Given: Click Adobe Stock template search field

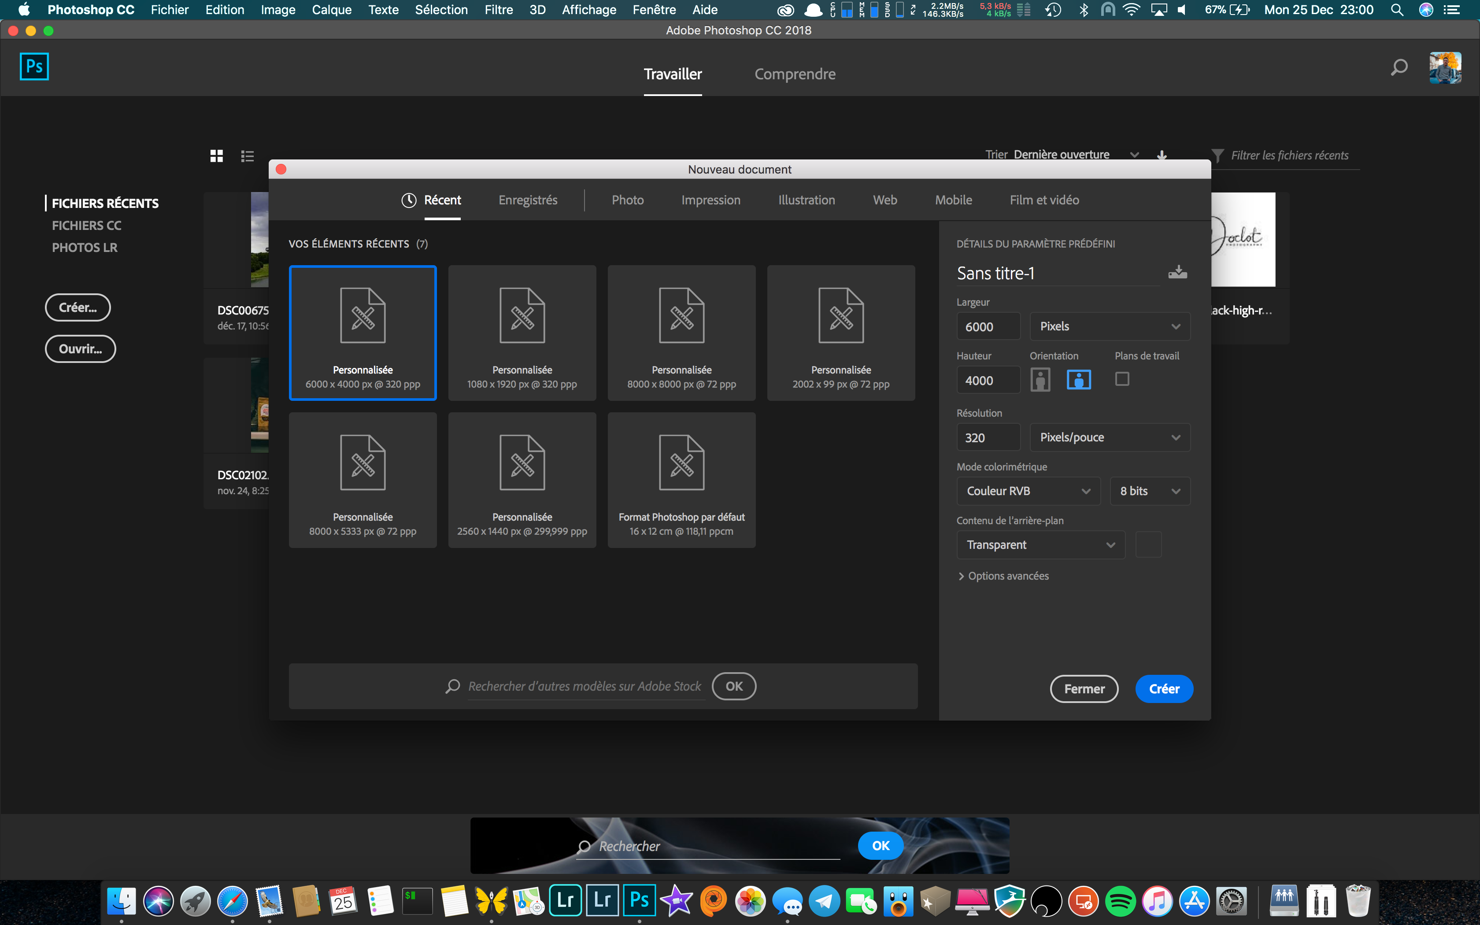Looking at the screenshot, I should tap(585, 686).
